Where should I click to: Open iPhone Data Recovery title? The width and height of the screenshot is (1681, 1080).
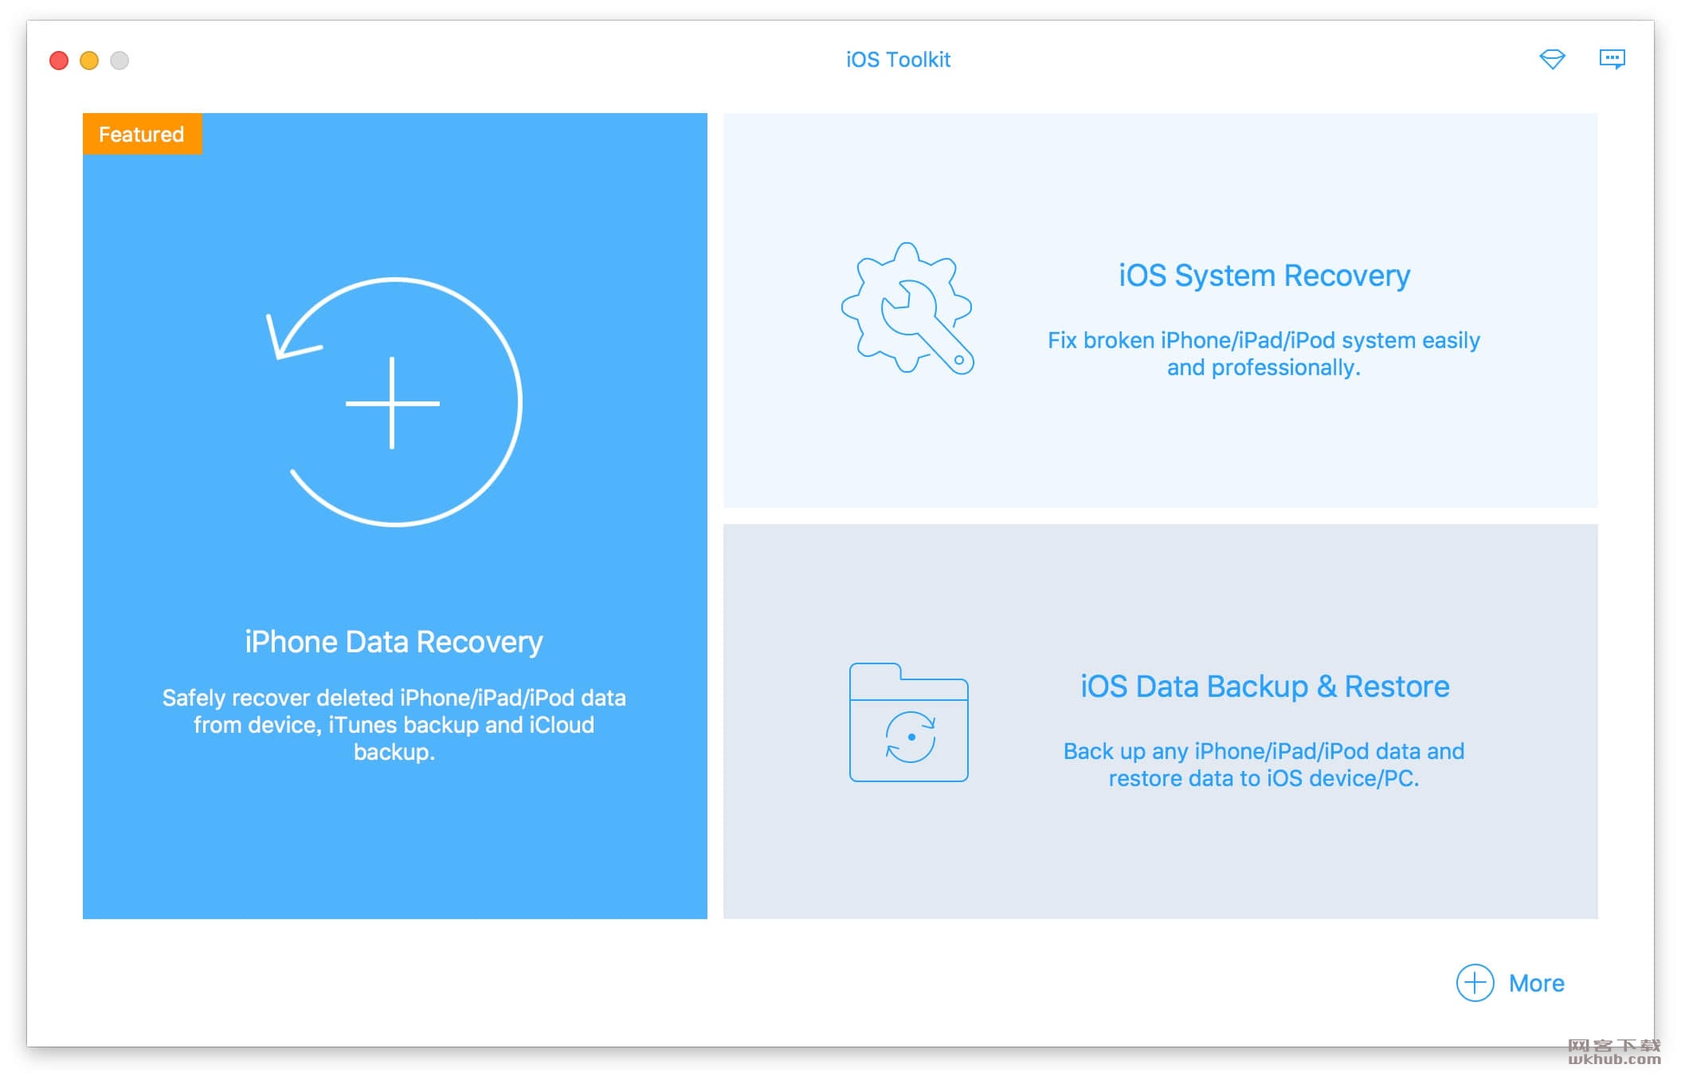394,642
